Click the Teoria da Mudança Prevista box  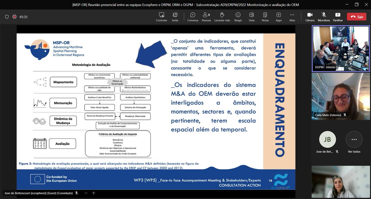click(100, 116)
